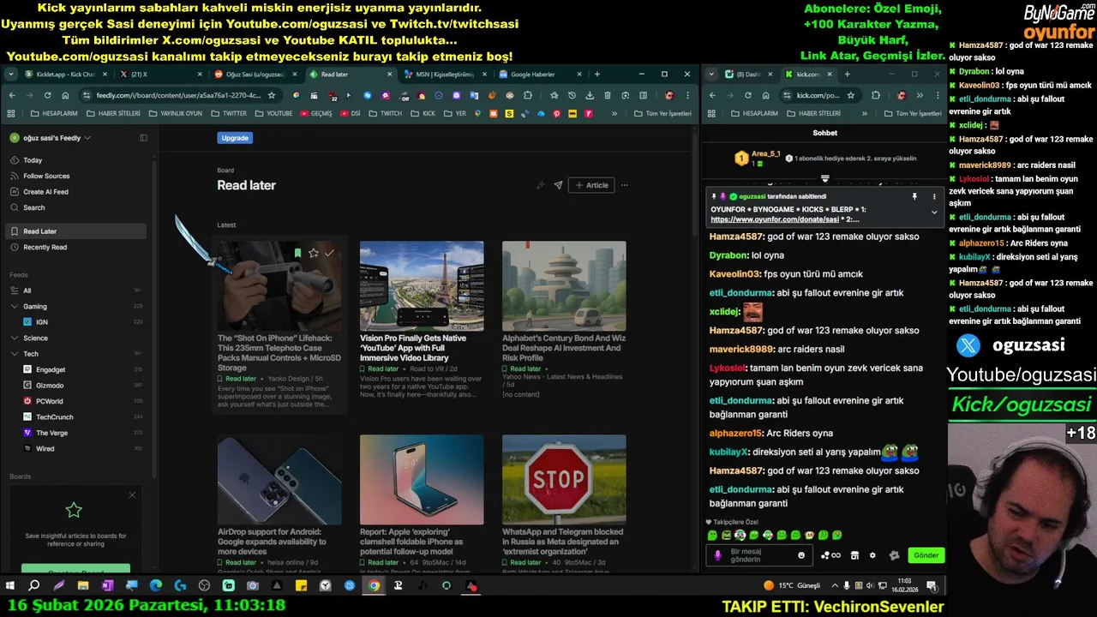Open The Verge feed

point(75,433)
